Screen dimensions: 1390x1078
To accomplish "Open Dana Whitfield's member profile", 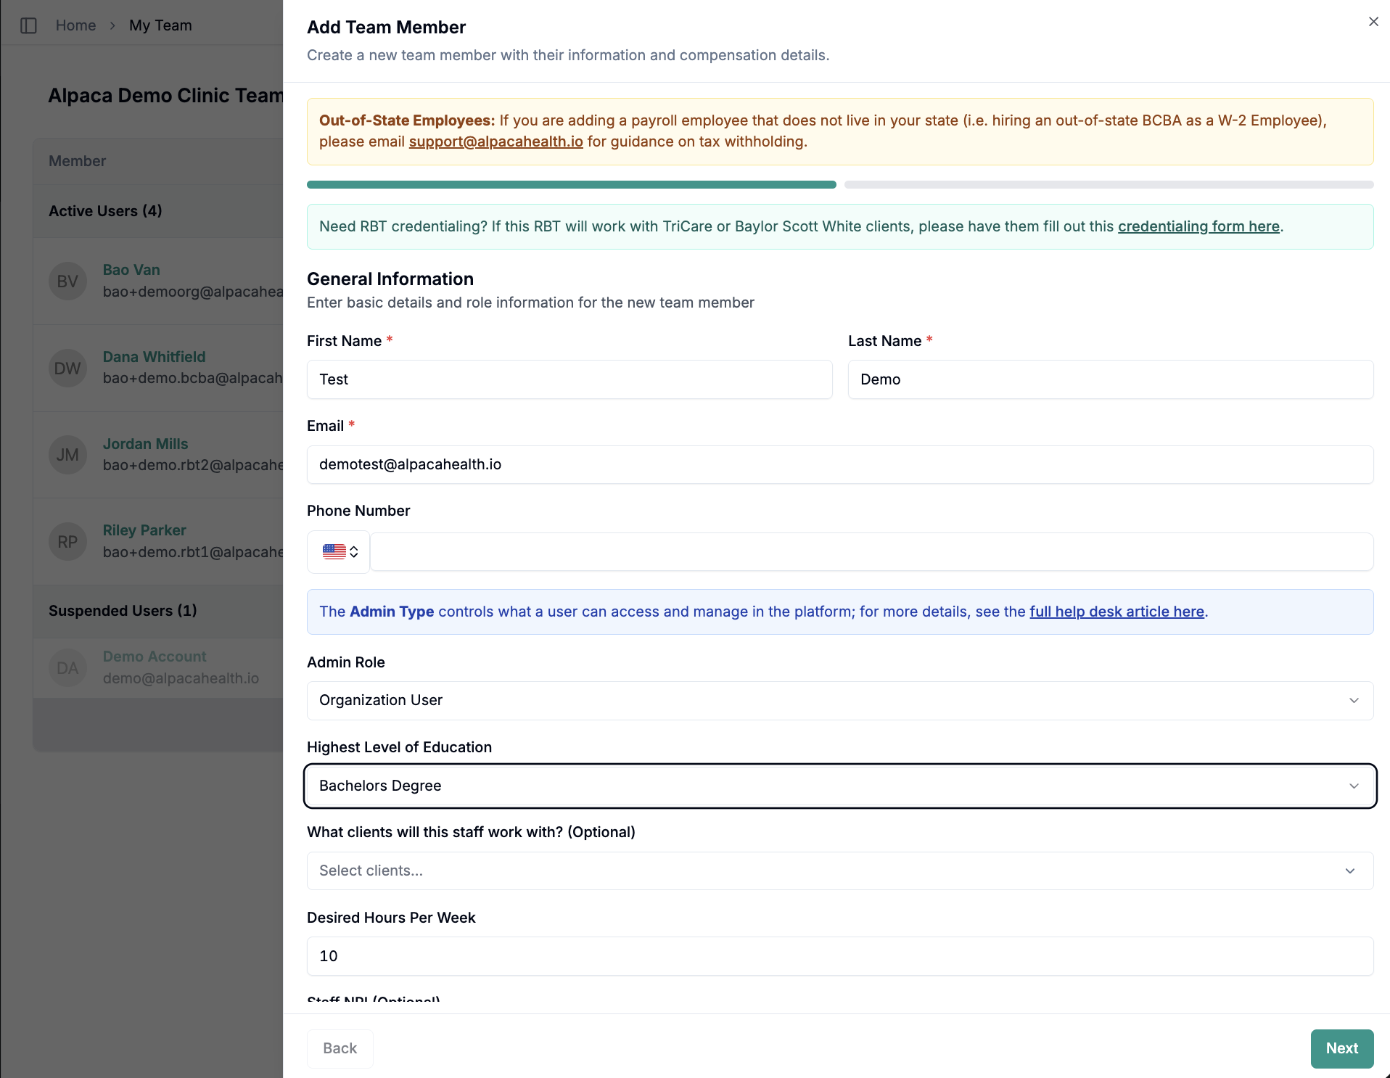I will [154, 357].
